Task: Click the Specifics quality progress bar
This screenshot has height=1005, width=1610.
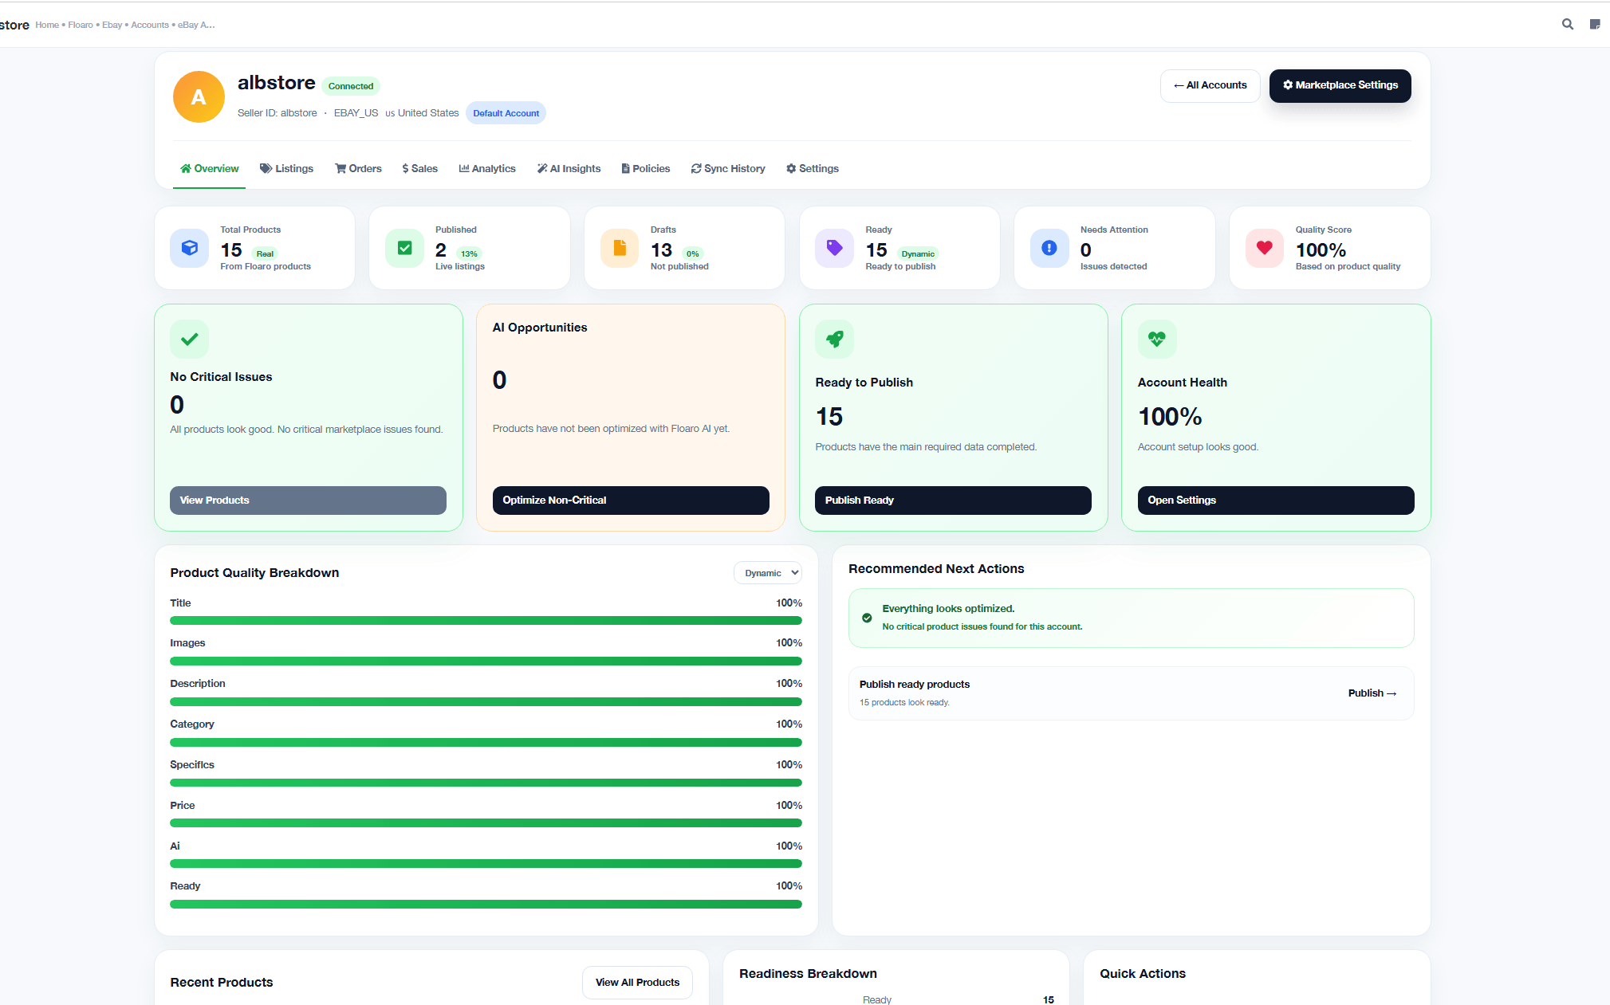Action: [x=486, y=783]
